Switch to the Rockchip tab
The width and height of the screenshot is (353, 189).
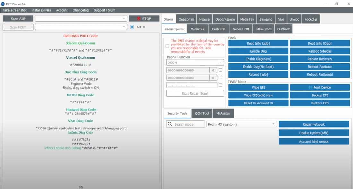[x=311, y=19]
